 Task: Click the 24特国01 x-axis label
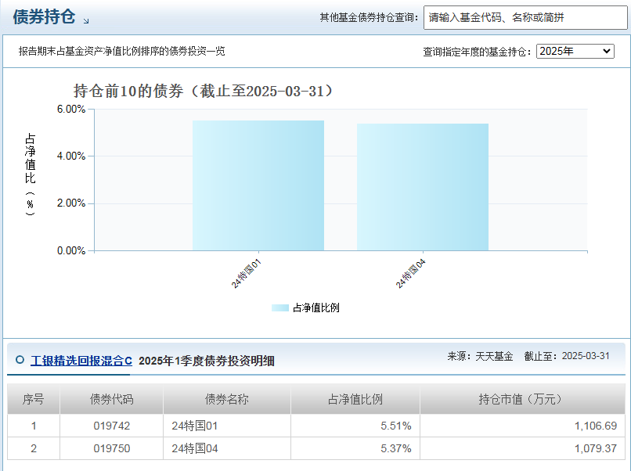(247, 274)
